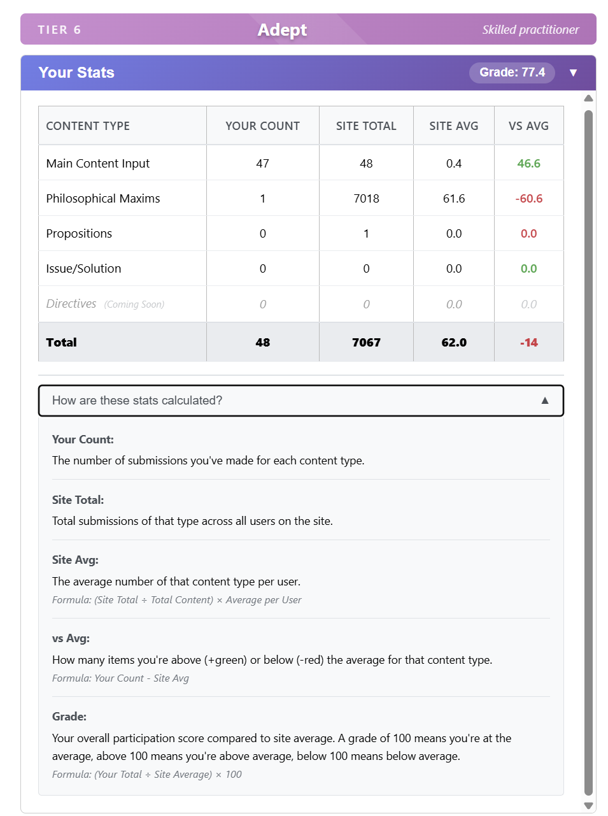Click the Directives Coming Soon row
The image size is (608, 816).
[105, 304]
